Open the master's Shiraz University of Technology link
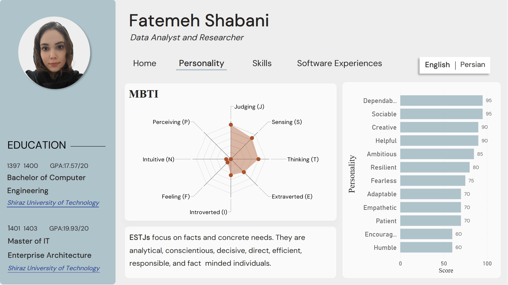The image size is (508, 285). click(x=54, y=268)
